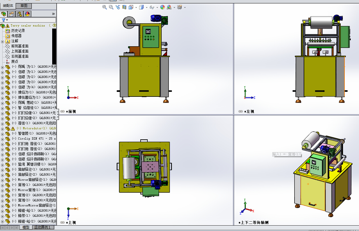Select the 右视基准面 plane
The height and width of the screenshot is (231, 359).
click(x=20, y=56)
